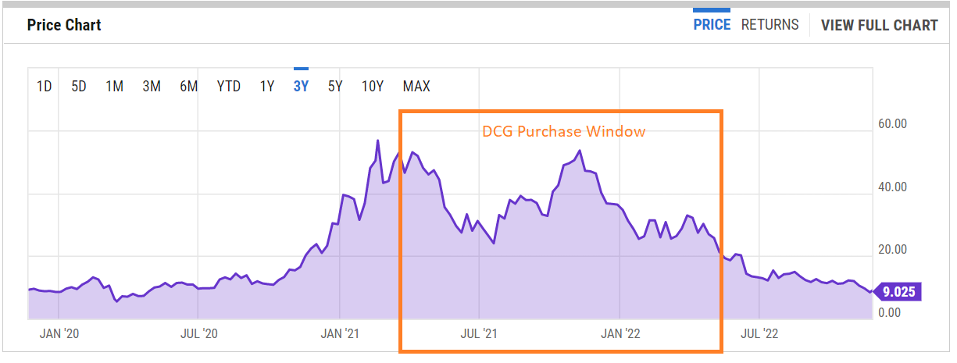Image resolution: width=957 pixels, height=363 pixels.
Task: Click the 40.00 y-axis label
Action: click(893, 187)
